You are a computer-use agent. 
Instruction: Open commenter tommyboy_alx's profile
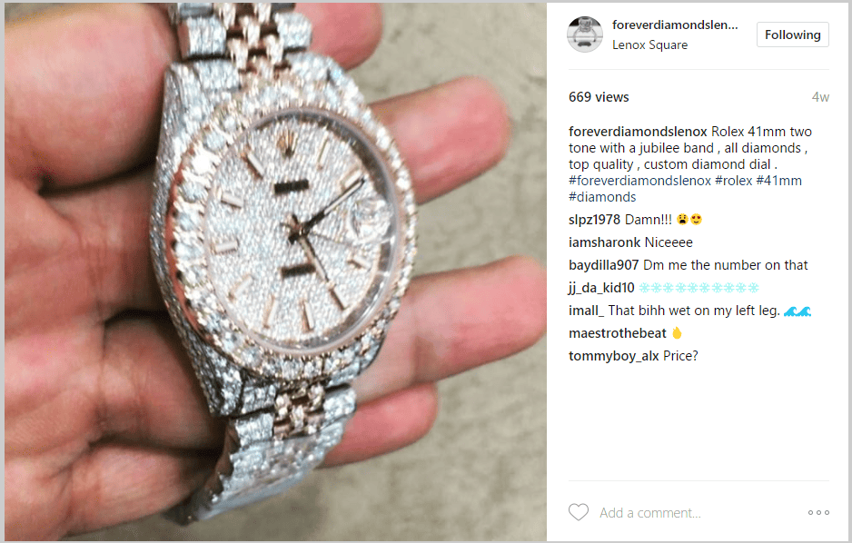pos(613,356)
